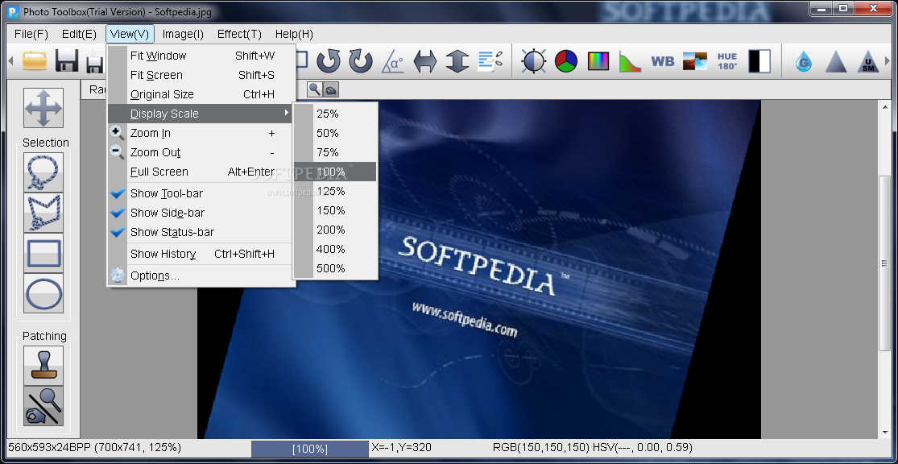Set display scale to 500%
The image size is (898, 464).
[335, 268]
